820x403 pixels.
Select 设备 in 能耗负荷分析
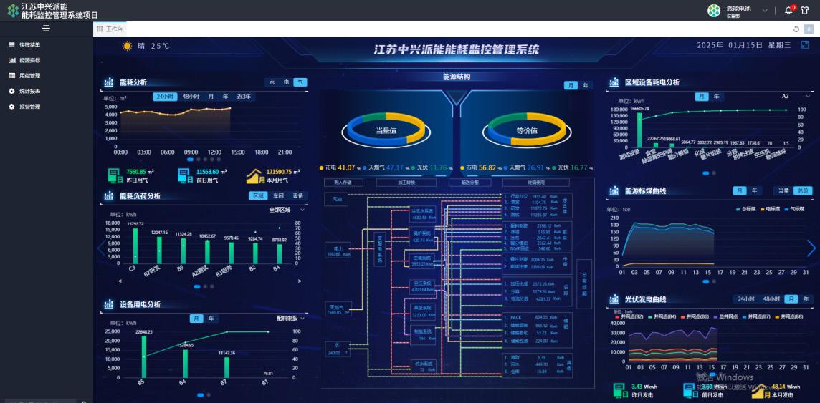click(x=297, y=195)
